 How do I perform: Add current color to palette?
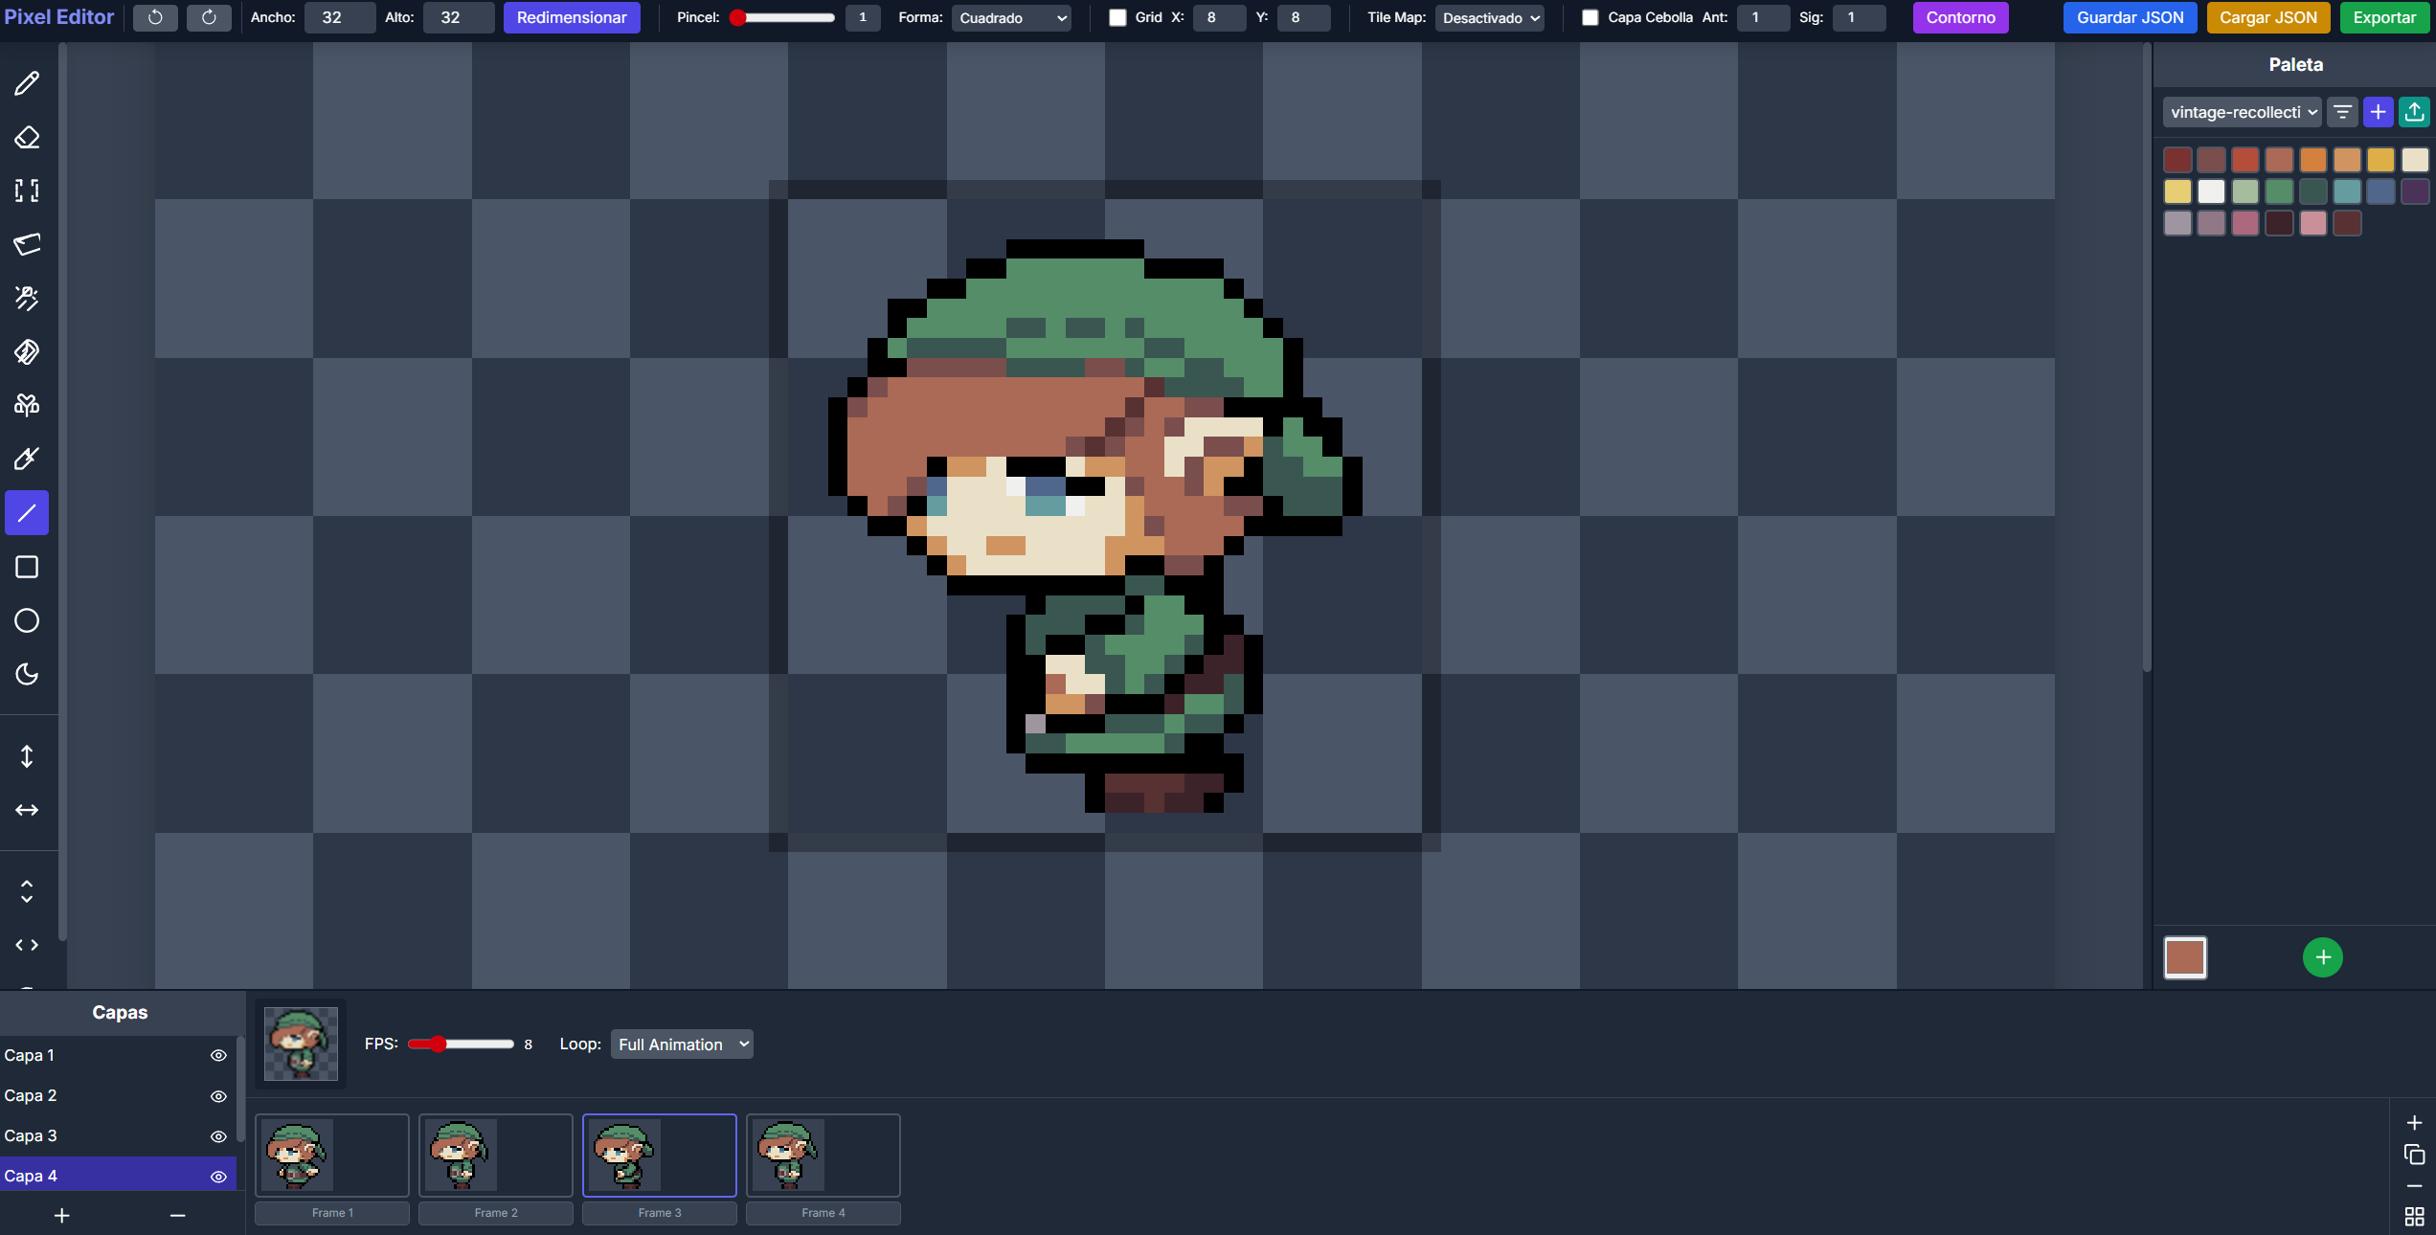2323,957
